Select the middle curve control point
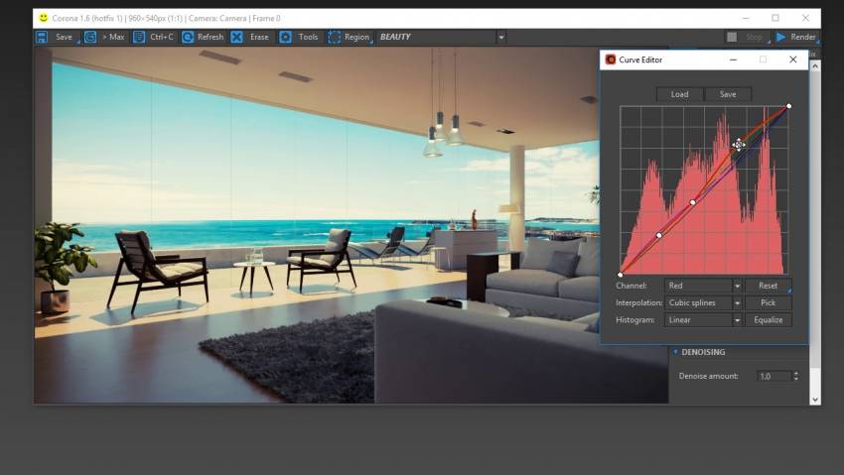 (x=693, y=202)
